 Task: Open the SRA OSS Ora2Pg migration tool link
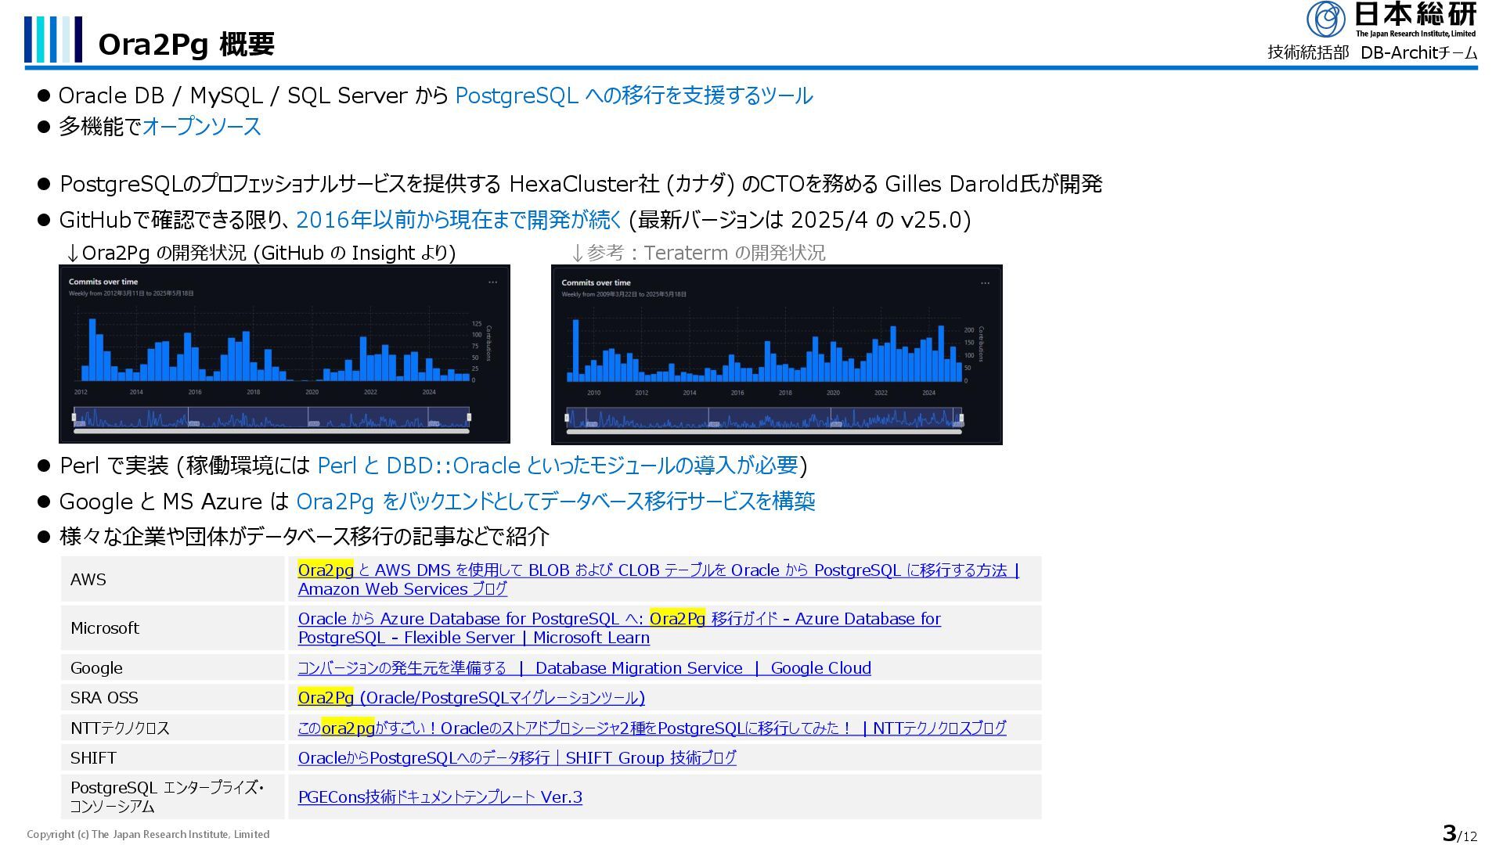[470, 698]
